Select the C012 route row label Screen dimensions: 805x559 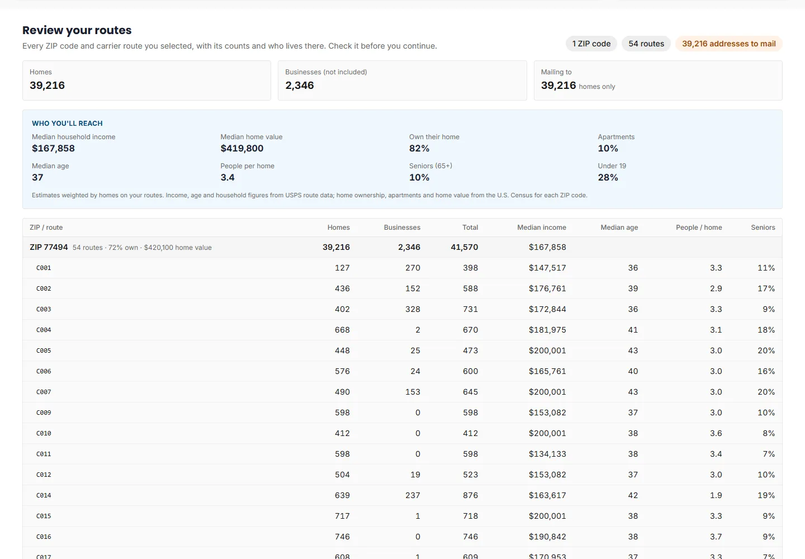point(44,475)
